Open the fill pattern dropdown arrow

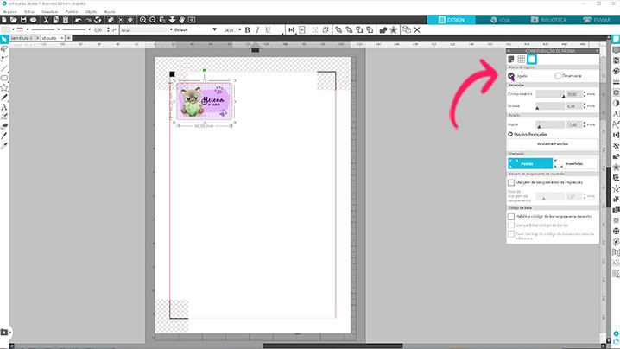(13, 29)
